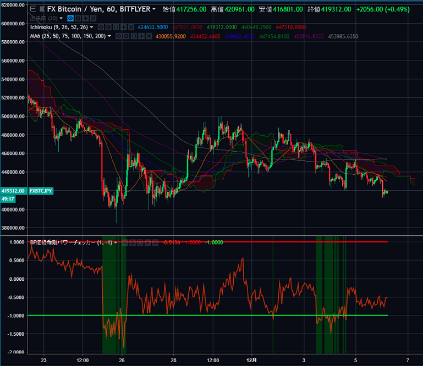Viewport: 423px width, 366px height.
Task: Open settings gear for 出来高 indicator
Action: point(78,18)
